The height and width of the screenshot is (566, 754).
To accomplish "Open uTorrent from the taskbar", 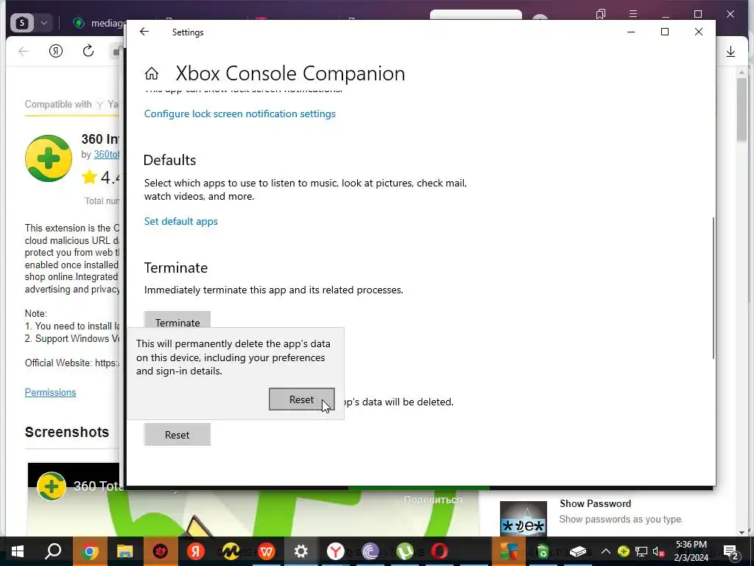I will [405, 551].
